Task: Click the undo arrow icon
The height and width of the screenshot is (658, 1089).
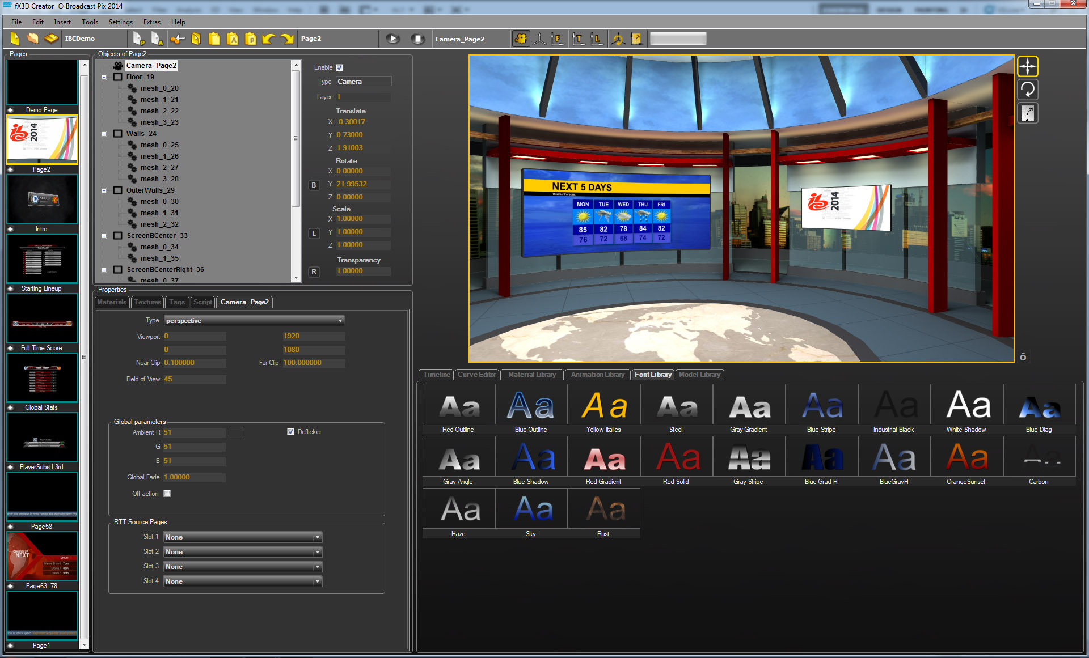Action: point(269,39)
